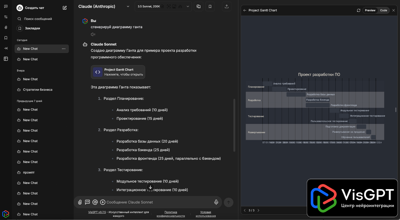The width and height of the screenshot is (400, 220).
Task: Open the VisGPT v0.7.5 link
Action: pyautogui.click(x=97, y=212)
